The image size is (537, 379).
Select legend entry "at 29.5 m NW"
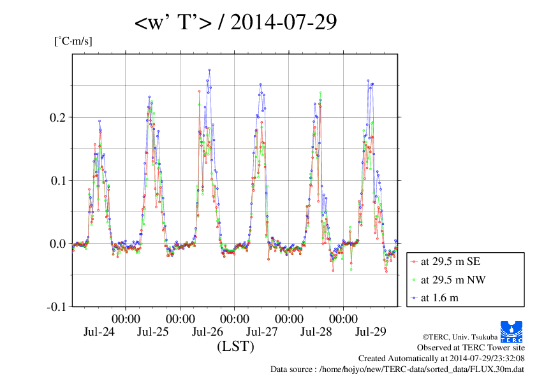click(453, 280)
